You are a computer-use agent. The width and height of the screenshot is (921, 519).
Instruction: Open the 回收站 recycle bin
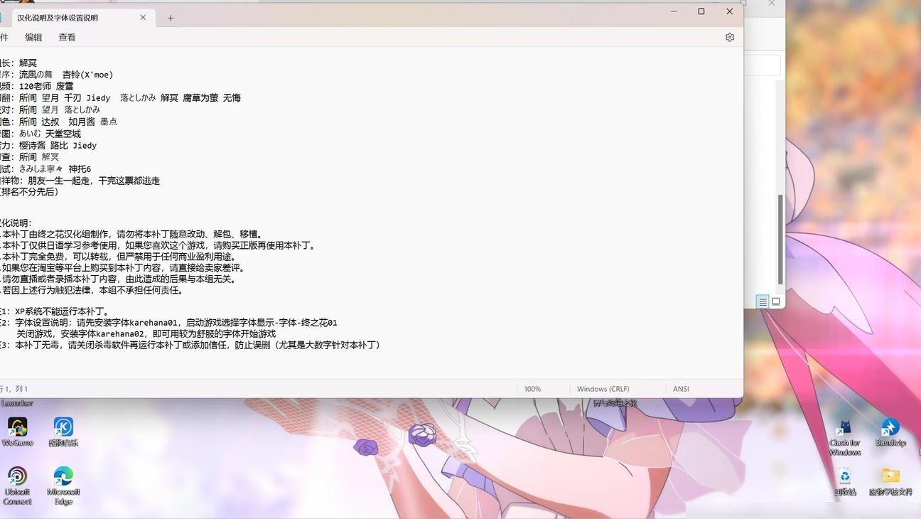(x=844, y=481)
